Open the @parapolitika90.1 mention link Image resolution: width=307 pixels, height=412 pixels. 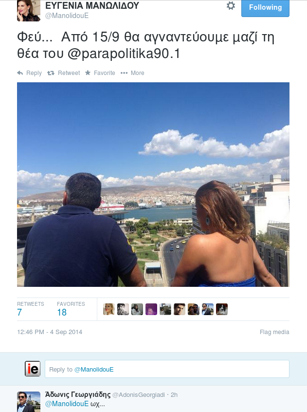[124, 54]
